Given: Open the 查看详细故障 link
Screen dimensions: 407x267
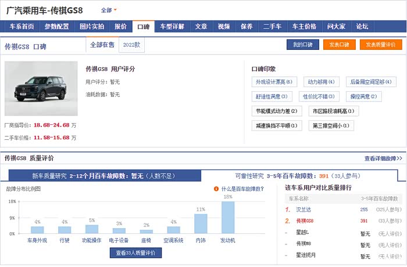Looking at the screenshot, I should (383, 158).
